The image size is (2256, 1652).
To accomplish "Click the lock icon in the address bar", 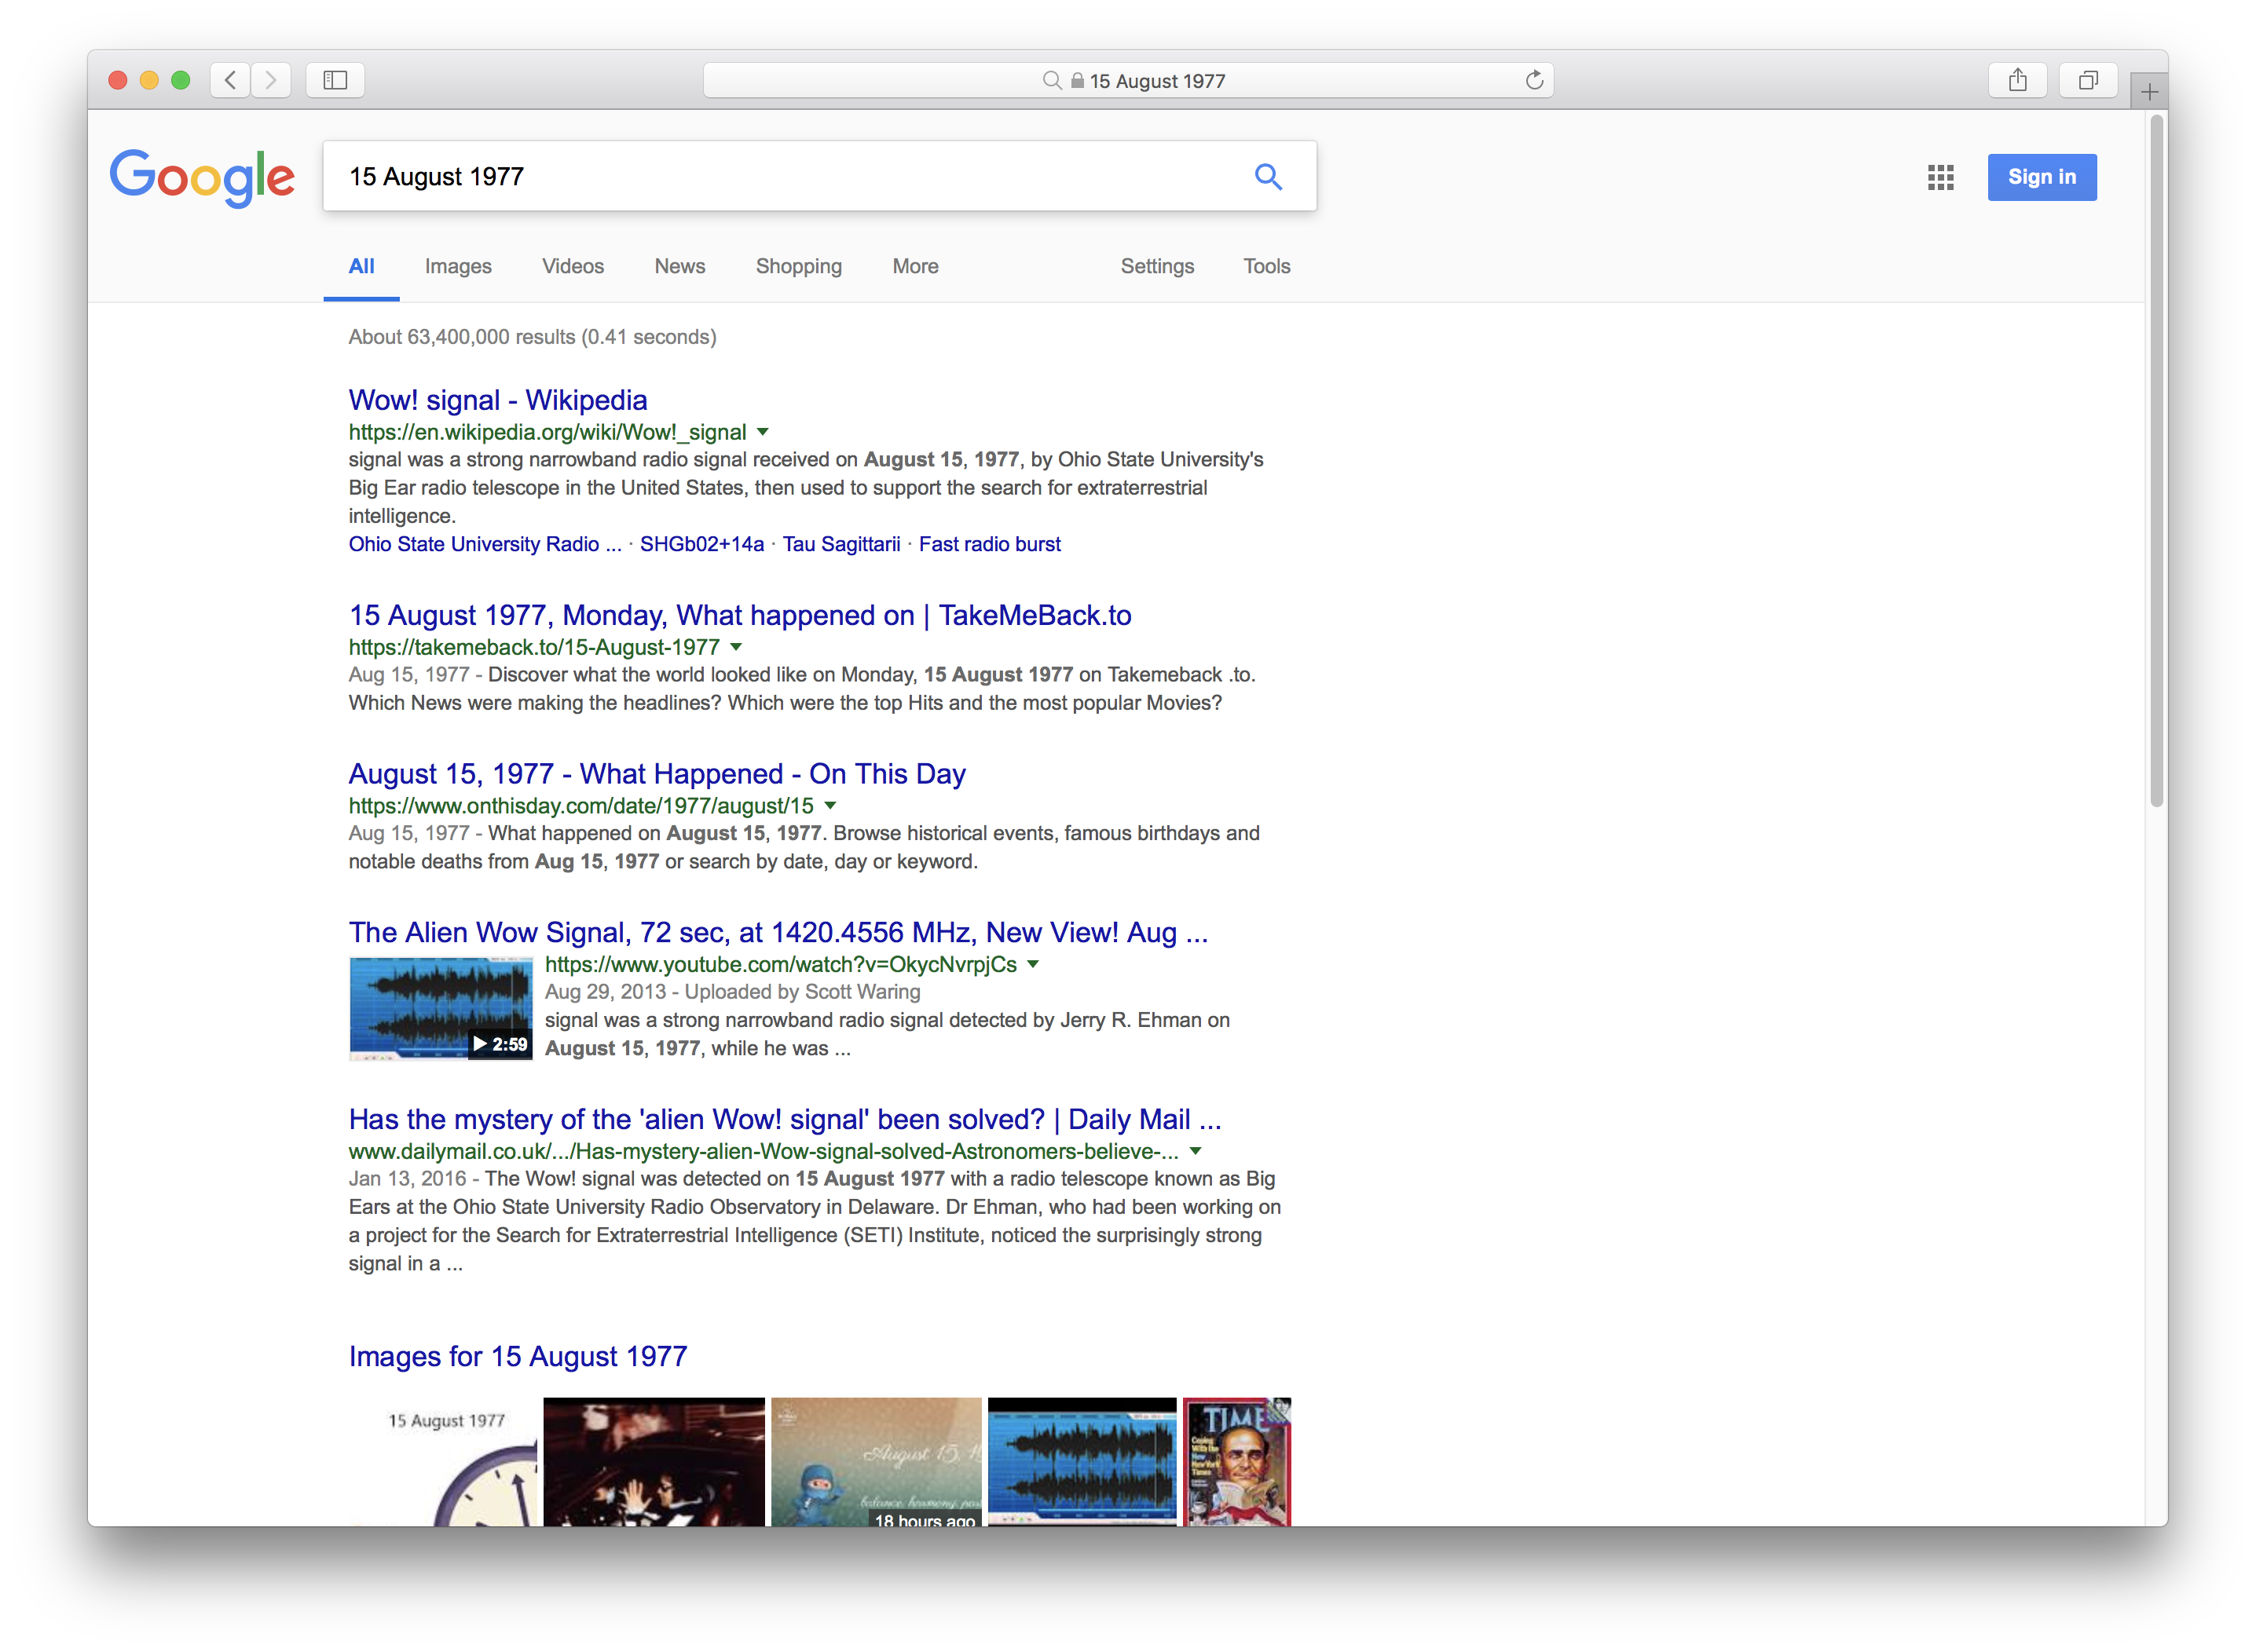I will coord(1078,80).
